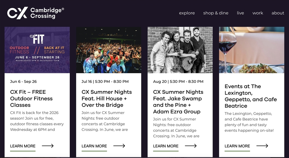This screenshot has height=158, width=289.
Task: Click the CX Fit – FREE Outdoor Fitness Classes title
Action: tap(31, 98)
